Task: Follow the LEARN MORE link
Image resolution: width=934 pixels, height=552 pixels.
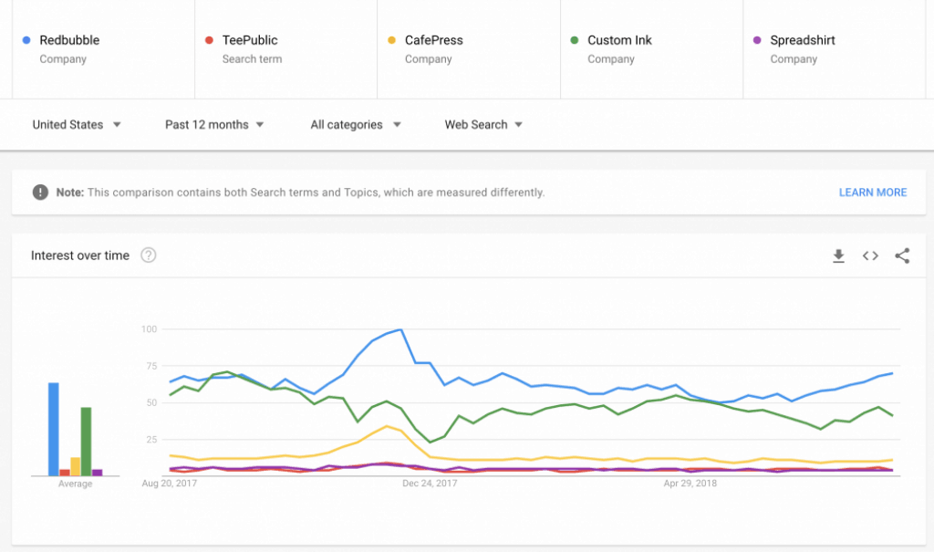Action: pos(873,193)
